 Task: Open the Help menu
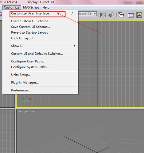(x=46, y=7)
